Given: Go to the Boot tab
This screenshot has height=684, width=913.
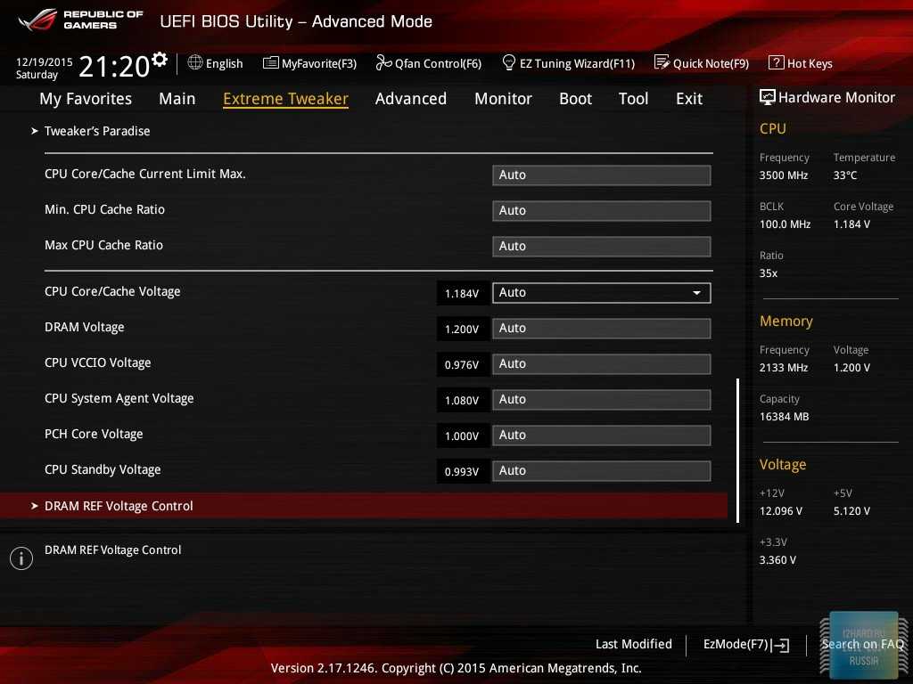Looking at the screenshot, I should (x=575, y=99).
